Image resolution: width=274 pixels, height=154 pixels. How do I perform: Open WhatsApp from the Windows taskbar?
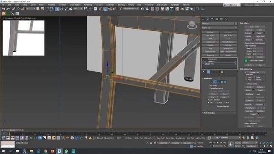point(66,151)
